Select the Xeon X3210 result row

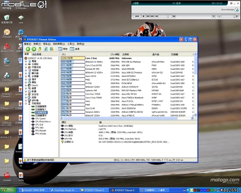127,76
